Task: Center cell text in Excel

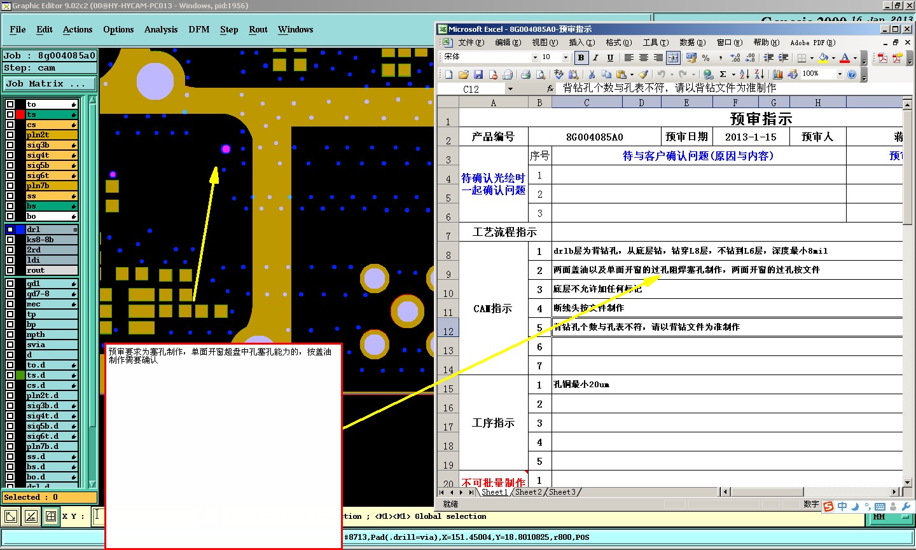Action: point(643,57)
